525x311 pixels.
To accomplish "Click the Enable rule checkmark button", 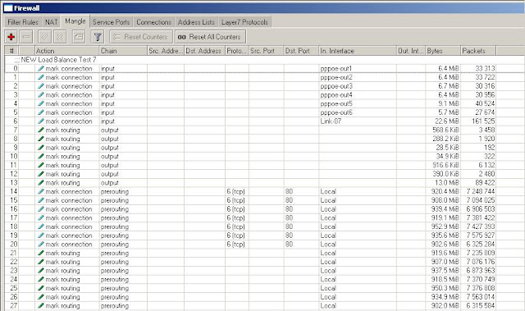I will [44, 37].
